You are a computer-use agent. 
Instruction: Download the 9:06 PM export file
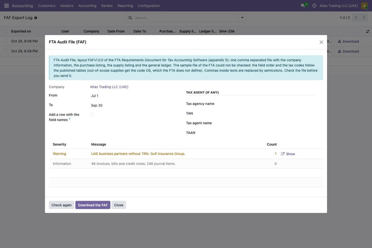[x=348, y=41]
